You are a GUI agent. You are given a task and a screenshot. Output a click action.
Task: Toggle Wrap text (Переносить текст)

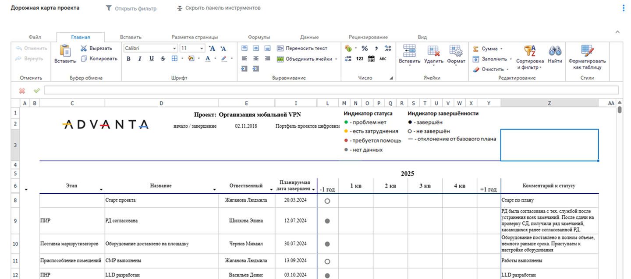tap(302, 49)
